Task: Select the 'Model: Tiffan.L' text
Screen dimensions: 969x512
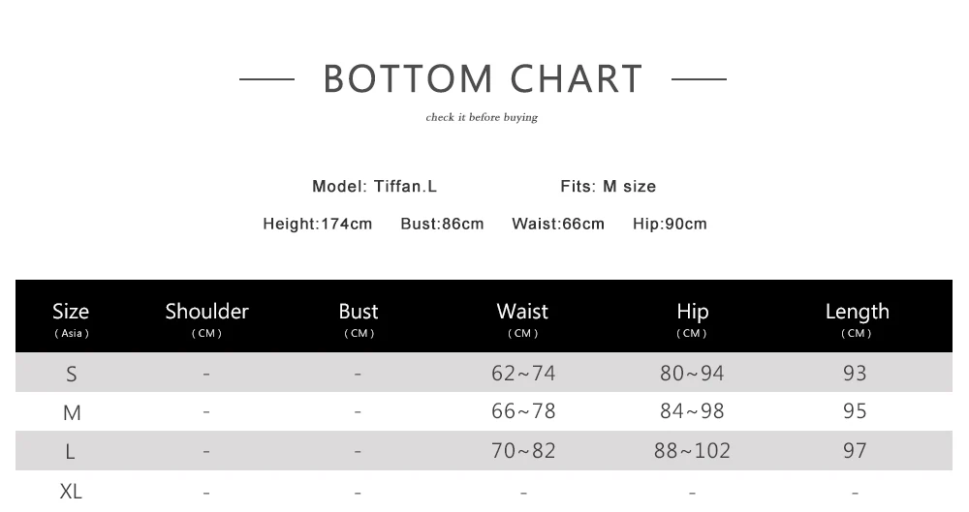Action: pyautogui.click(x=374, y=187)
